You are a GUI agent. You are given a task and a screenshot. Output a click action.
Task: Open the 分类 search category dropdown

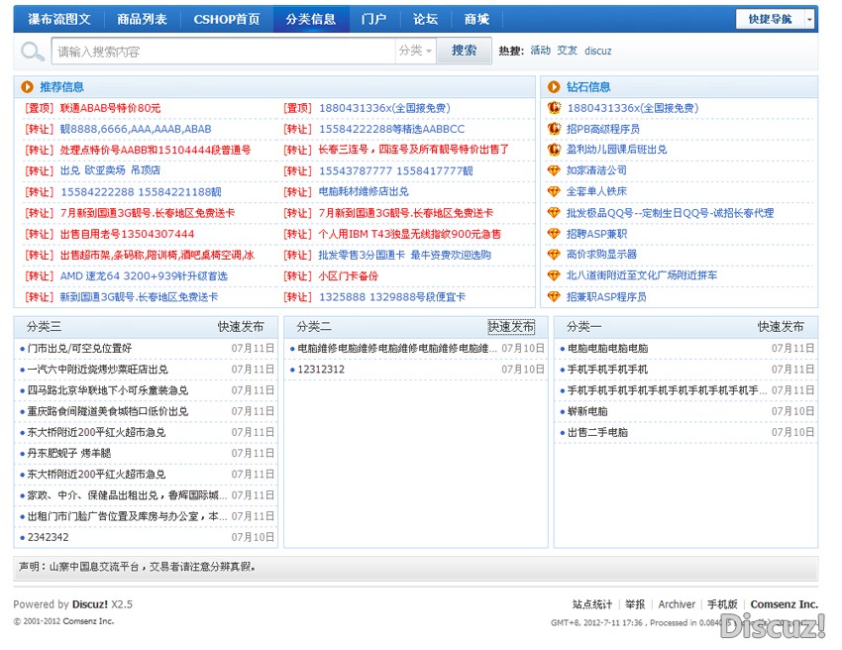click(415, 51)
